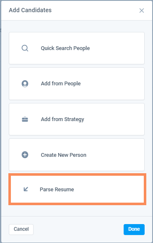Click the diagonal arrow parse icon

point(26,189)
